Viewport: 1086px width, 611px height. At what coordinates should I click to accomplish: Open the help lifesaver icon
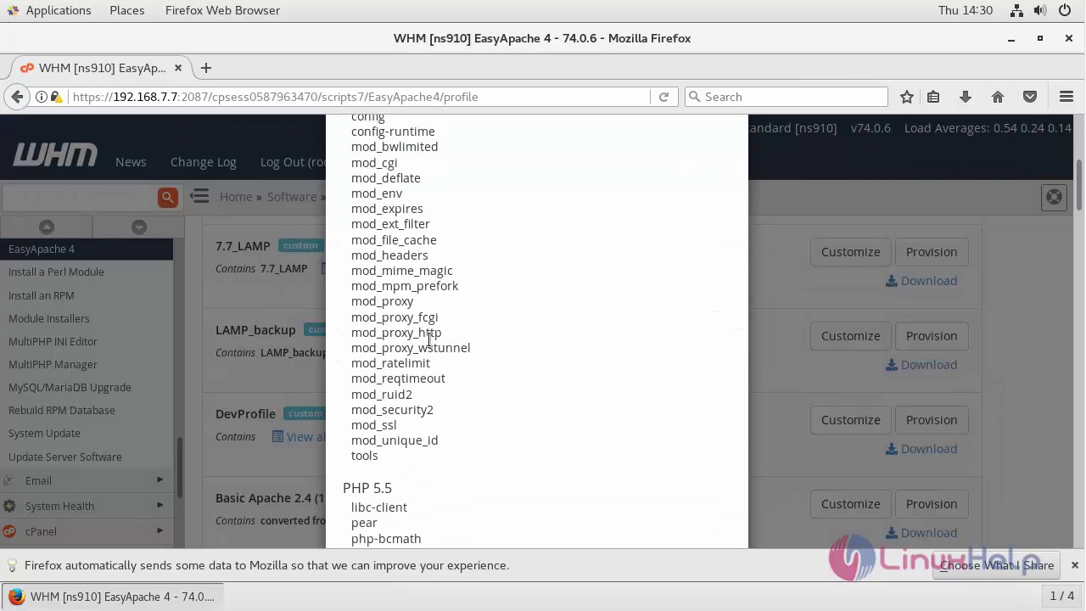pyautogui.click(x=1054, y=197)
